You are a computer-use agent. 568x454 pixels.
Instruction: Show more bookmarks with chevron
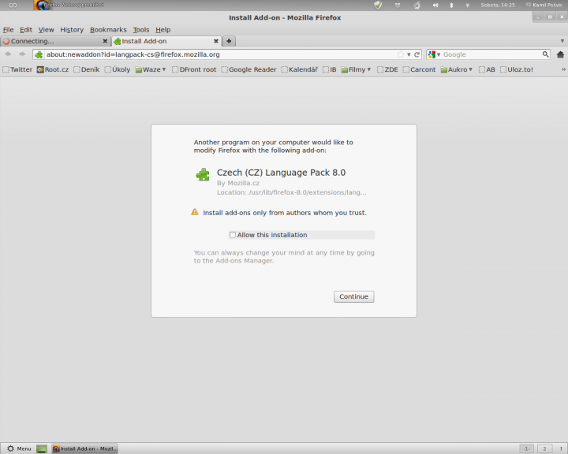point(563,69)
